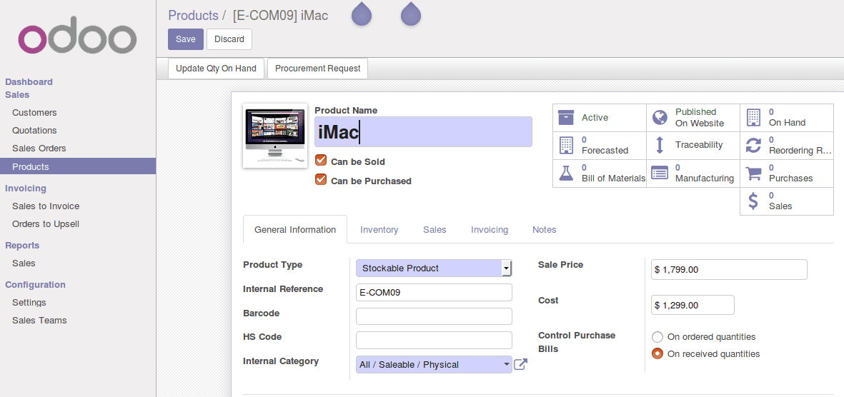Switch to the Inventory tab
The image size is (844, 397).
pos(379,230)
